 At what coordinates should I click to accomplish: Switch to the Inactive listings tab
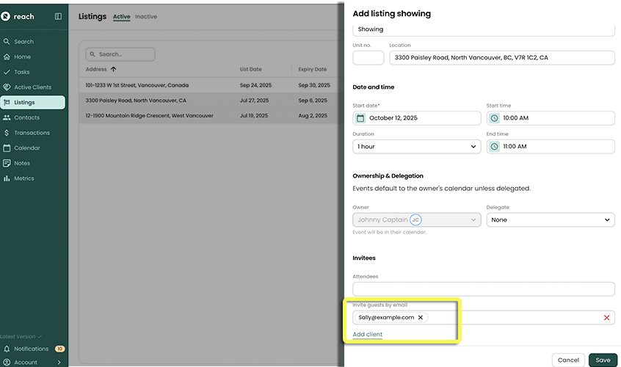[146, 17]
